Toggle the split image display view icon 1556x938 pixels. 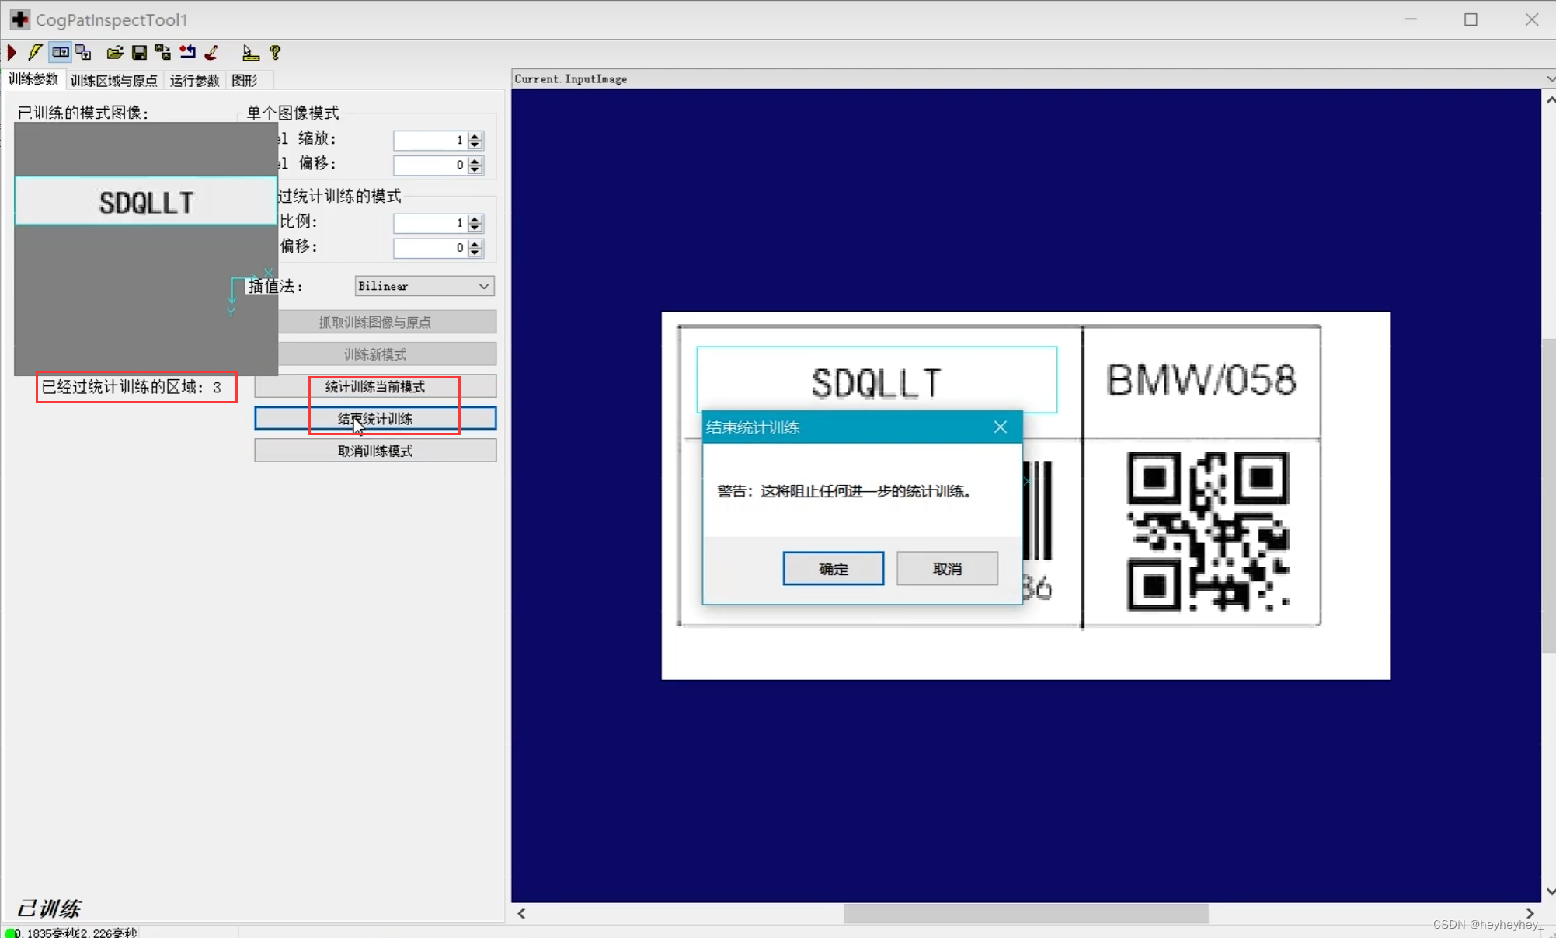(x=61, y=52)
